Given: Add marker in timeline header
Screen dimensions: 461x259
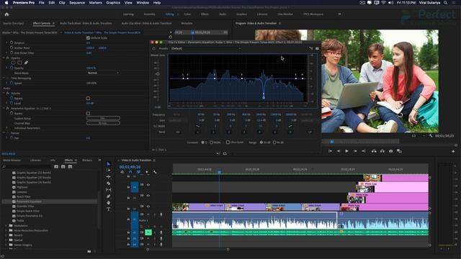Looking at the screenshot, I should (x=147, y=172).
